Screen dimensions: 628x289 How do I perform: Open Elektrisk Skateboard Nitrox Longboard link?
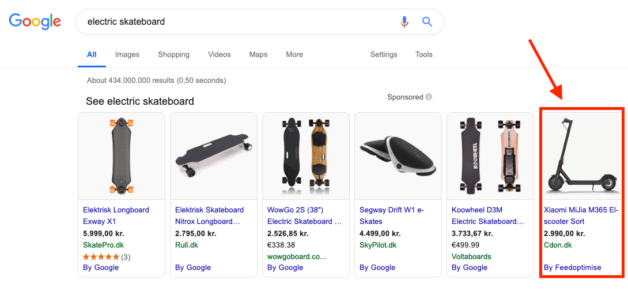(209, 215)
